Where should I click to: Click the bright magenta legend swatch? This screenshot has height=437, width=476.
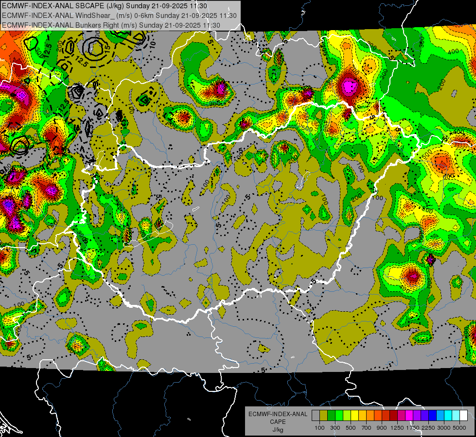click(409, 416)
